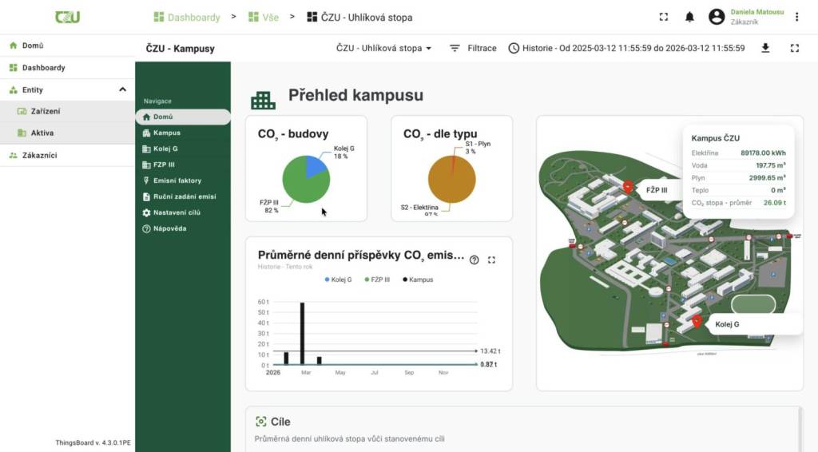Screen dimensions: 818x452
Task: Go to Zákazníci in the left sidebar
Action: (x=38, y=155)
